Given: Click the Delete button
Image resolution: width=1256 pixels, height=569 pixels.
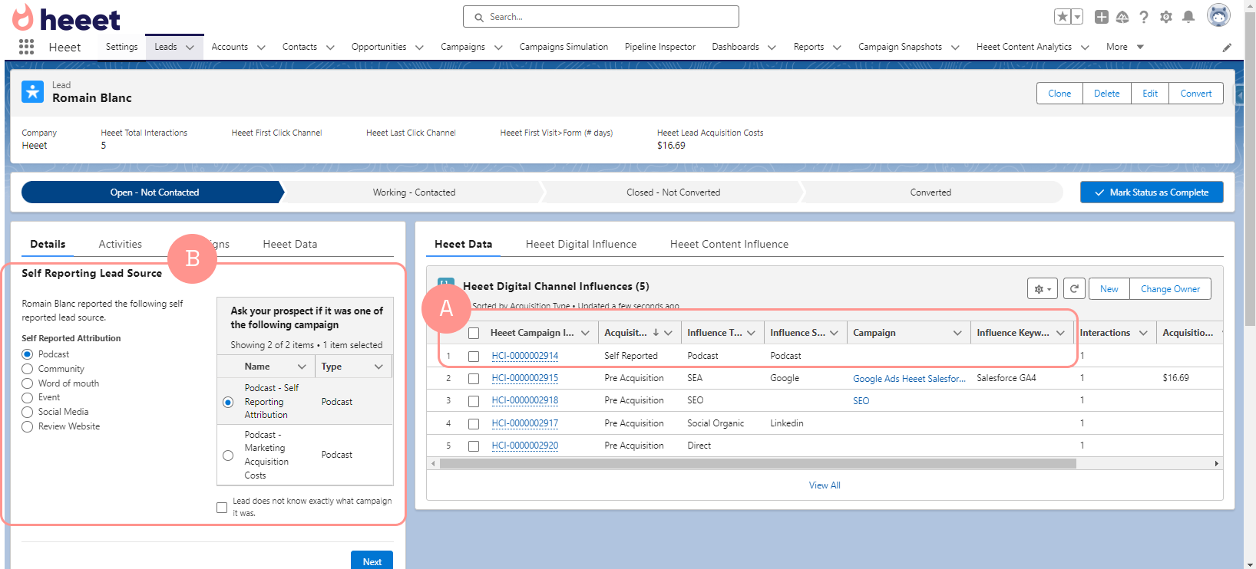Looking at the screenshot, I should [1106, 94].
